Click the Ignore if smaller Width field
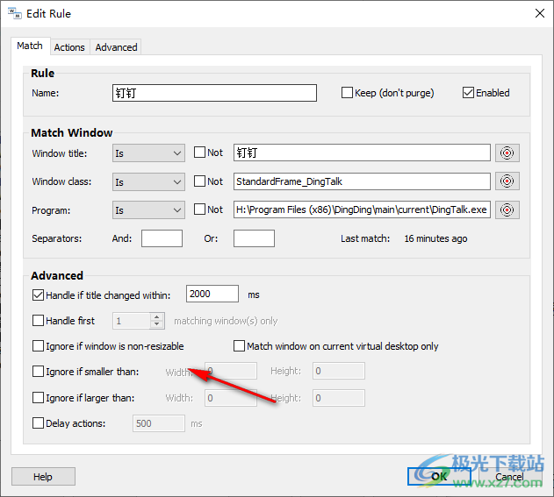Viewport: 554px width, 497px height. click(x=231, y=371)
